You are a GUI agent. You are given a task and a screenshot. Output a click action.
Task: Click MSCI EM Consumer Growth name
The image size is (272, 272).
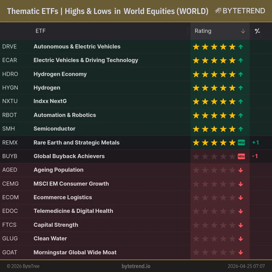[71, 184]
